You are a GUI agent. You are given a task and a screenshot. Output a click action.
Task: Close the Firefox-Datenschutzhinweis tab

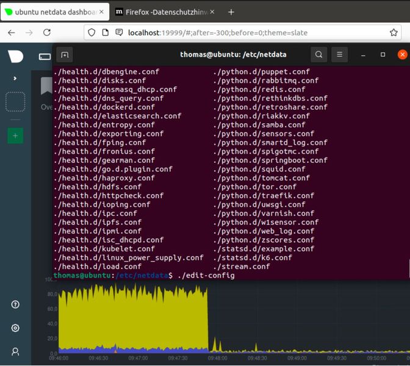[212, 12]
